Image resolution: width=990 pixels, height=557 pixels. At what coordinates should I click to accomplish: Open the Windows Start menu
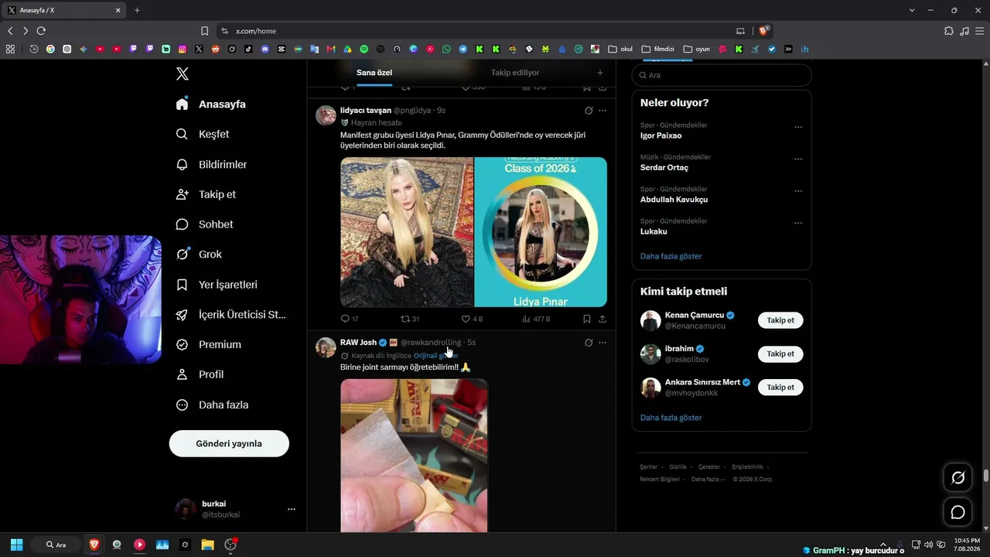16,545
